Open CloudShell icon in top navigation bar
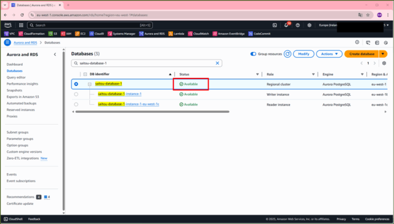Screen dimensions: 394x224 [x=275, y=25]
